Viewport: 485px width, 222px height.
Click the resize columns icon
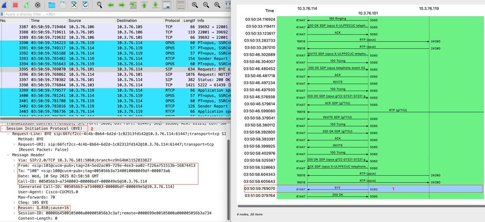228,5
